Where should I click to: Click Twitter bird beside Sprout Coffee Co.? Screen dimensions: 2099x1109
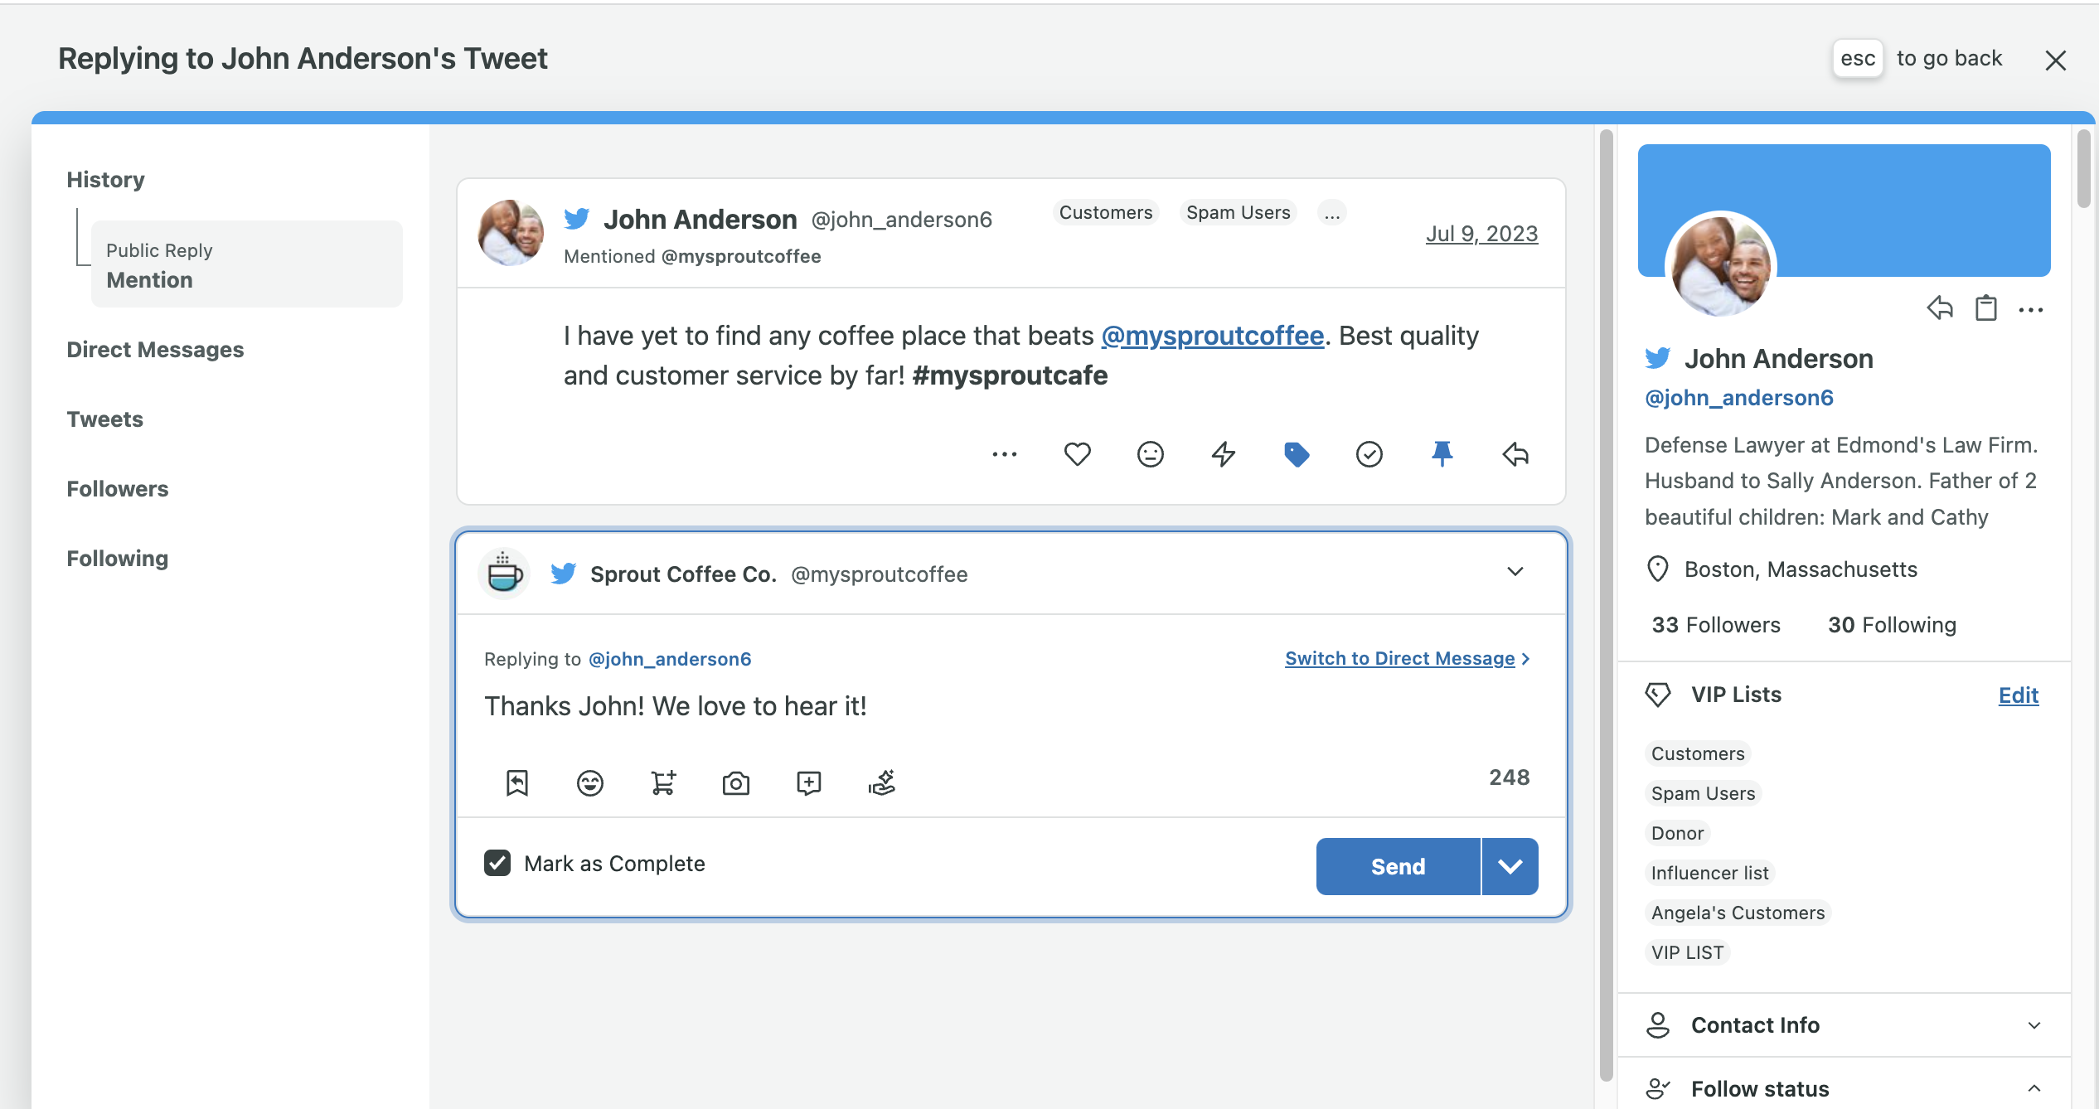tap(564, 574)
